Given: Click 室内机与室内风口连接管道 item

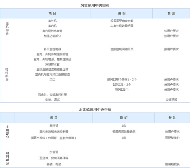Looking at the screenshot, I should click(52, 74).
